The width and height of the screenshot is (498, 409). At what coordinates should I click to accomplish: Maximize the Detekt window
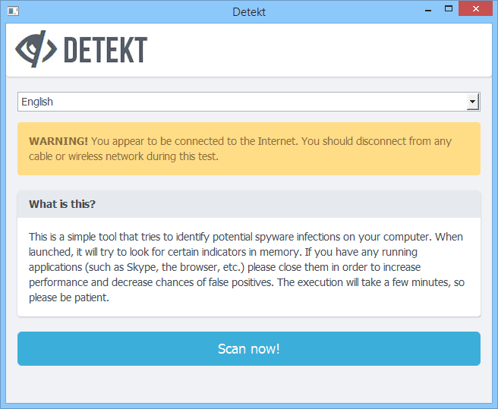(449, 9)
